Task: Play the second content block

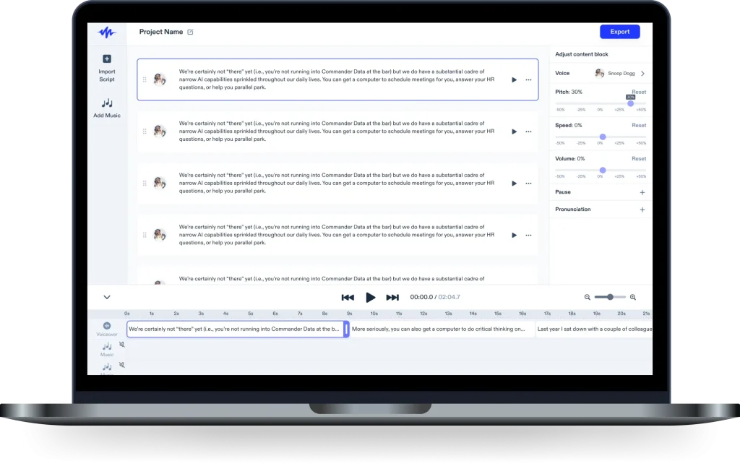Action: 514,131
